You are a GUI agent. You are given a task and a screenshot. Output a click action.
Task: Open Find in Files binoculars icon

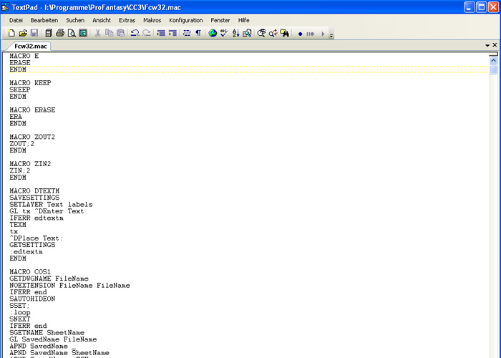284,33
